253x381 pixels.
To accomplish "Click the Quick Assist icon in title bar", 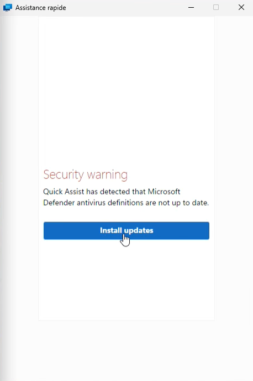I will click(x=8, y=8).
